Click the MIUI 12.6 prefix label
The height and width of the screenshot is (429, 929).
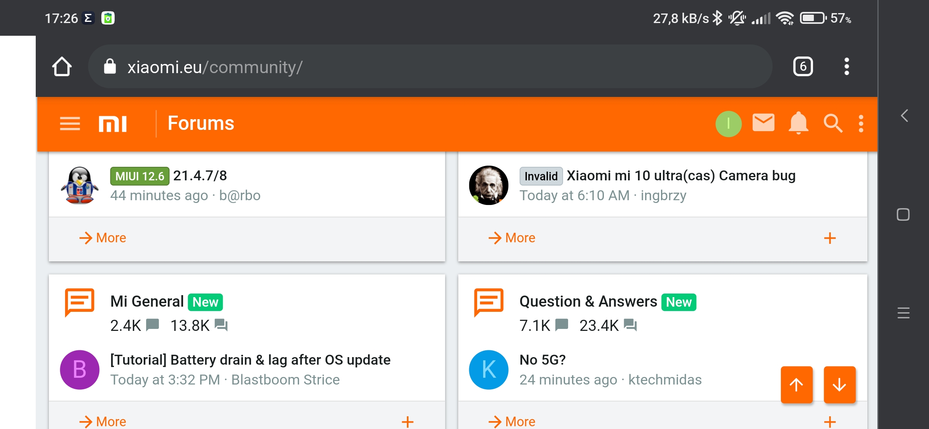pyautogui.click(x=140, y=176)
